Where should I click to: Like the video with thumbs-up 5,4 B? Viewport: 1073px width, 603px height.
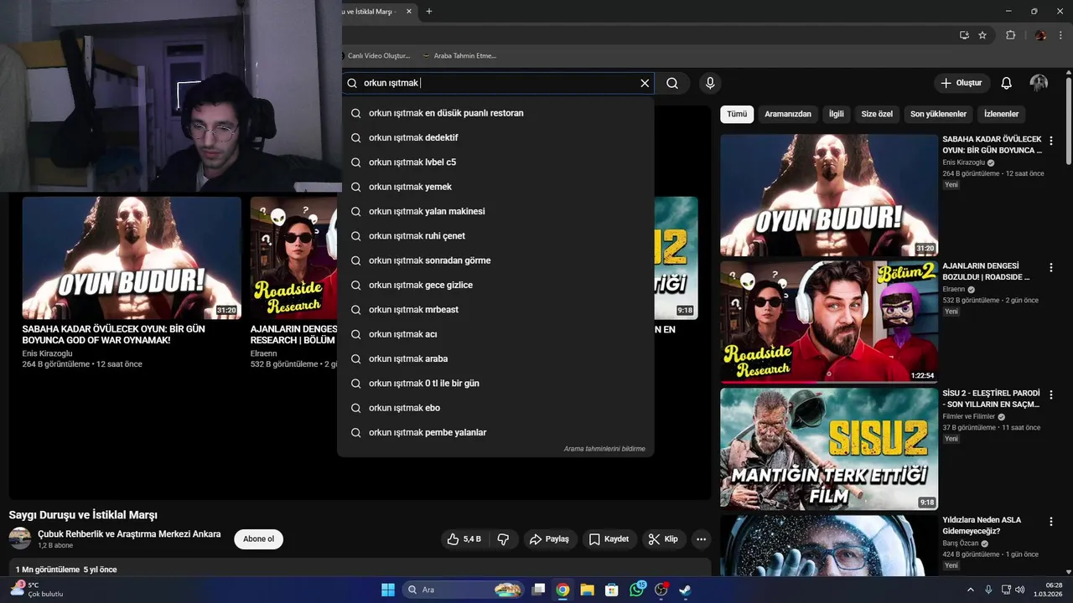[x=464, y=539]
